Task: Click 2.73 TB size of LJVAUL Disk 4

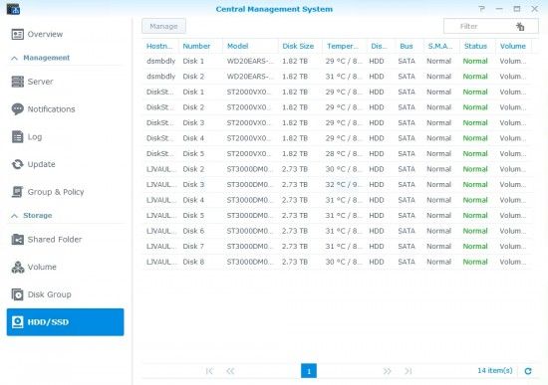Action: tap(295, 200)
